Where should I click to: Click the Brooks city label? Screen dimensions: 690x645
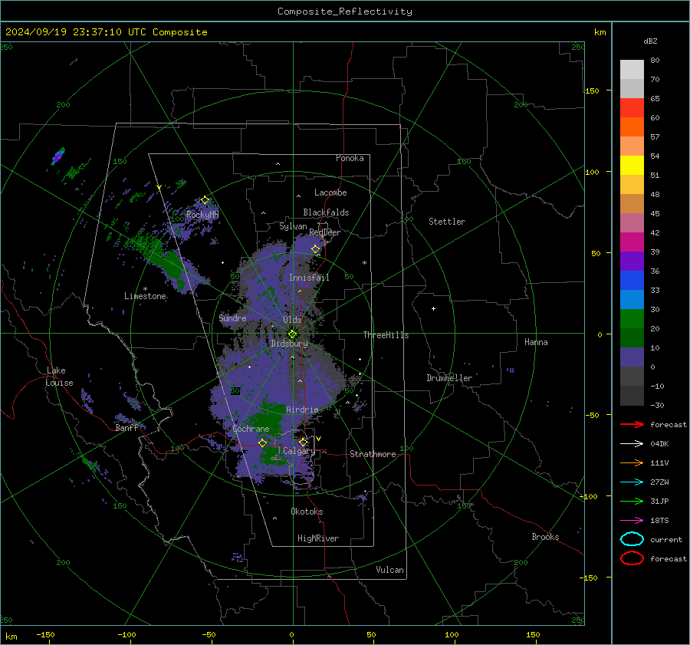[x=545, y=537]
